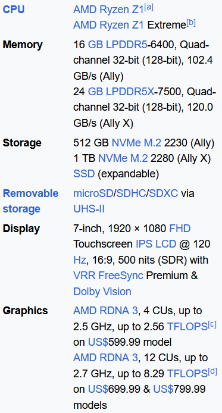
Task: Open the LPDDR5 link
Action: (x=126, y=45)
